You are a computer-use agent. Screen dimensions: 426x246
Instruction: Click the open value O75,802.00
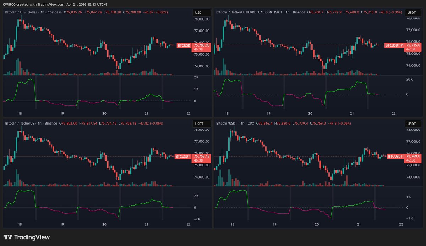point(69,124)
